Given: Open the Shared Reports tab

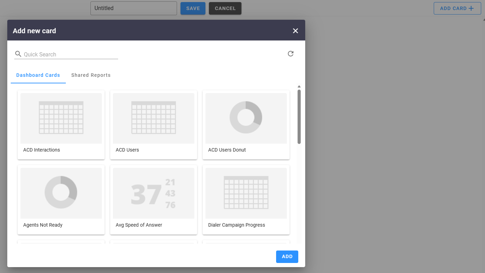Looking at the screenshot, I should [91, 75].
